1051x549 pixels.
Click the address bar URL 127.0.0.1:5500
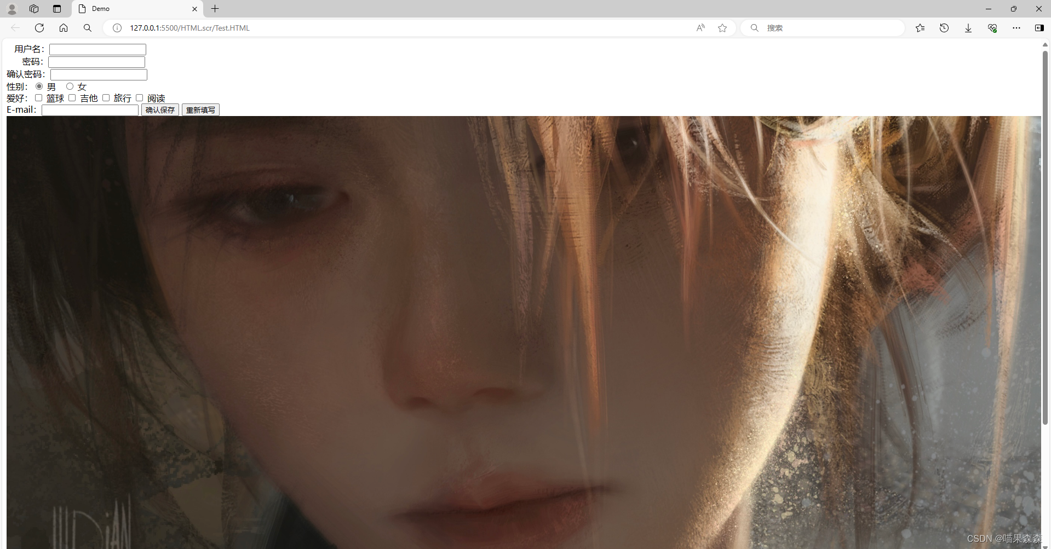coord(189,28)
